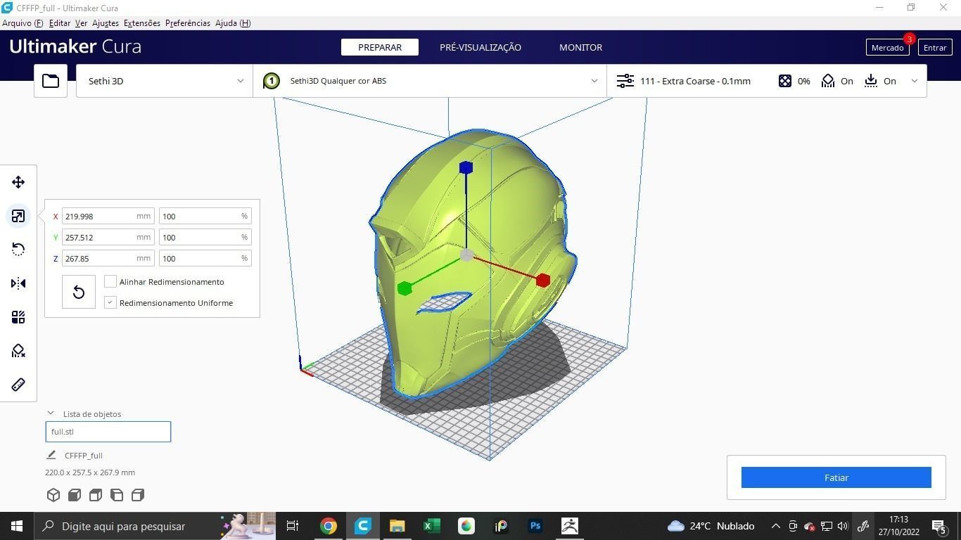This screenshot has width=961, height=540.
Task: Open the Ajustes menu
Action: tap(106, 23)
